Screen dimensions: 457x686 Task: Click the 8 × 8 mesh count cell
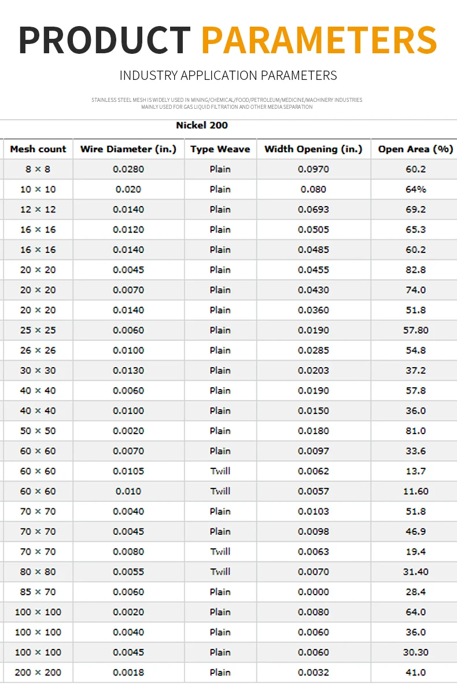tap(38, 169)
